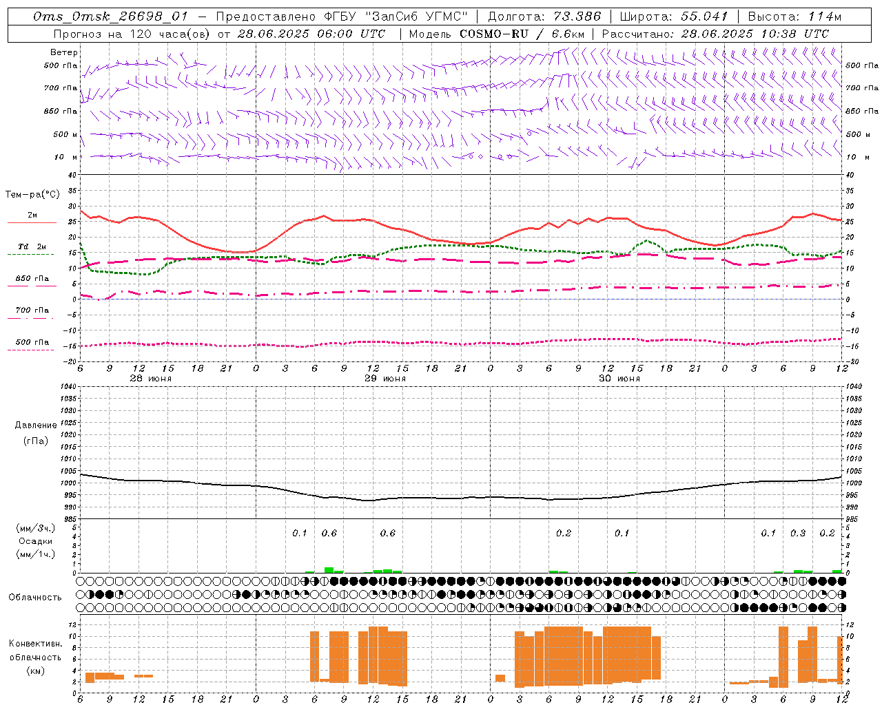Click the forecast start time 28.06.2025 06:00 UTC
Image resolution: width=882 pixels, height=705 pixels.
[x=311, y=34]
